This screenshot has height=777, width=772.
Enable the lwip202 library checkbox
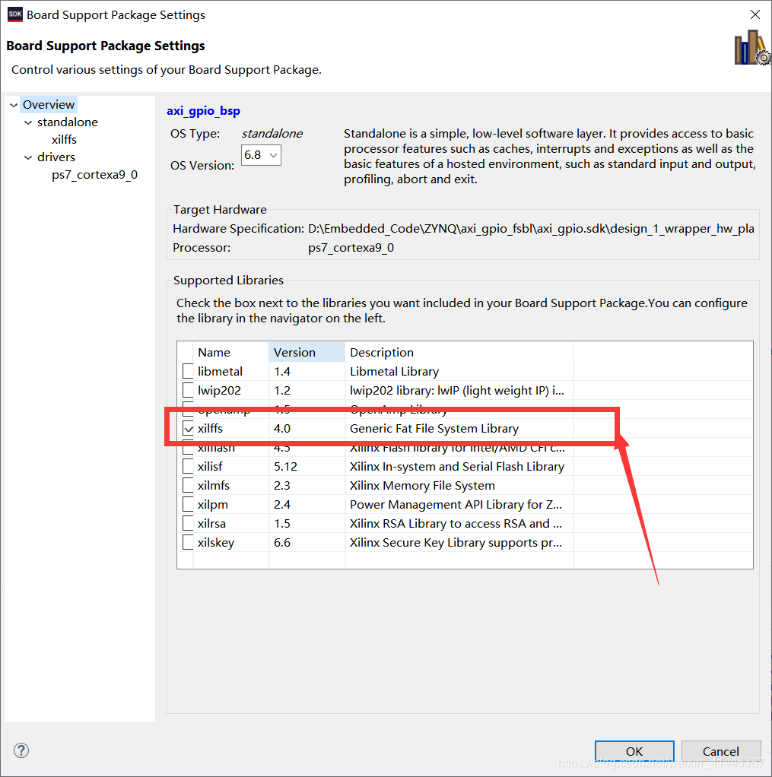coord(188,390)
